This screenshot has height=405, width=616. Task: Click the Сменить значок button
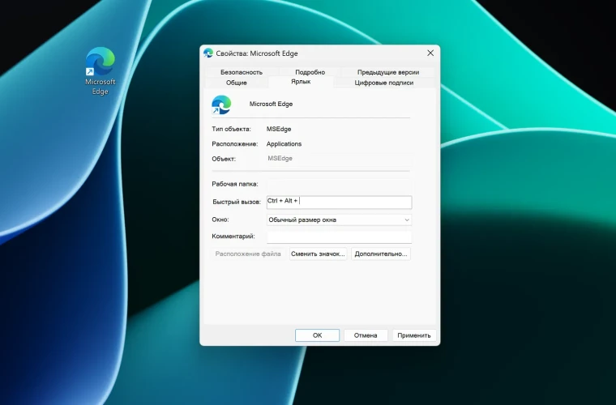pos(318,254)
